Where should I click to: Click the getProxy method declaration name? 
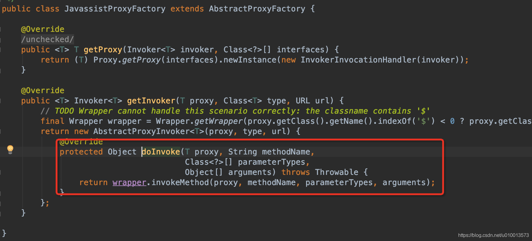(103, 50)
